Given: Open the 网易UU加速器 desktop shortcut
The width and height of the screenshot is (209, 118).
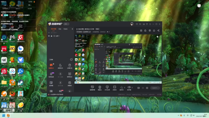Looking at the screenshot, I should (4, 39).
